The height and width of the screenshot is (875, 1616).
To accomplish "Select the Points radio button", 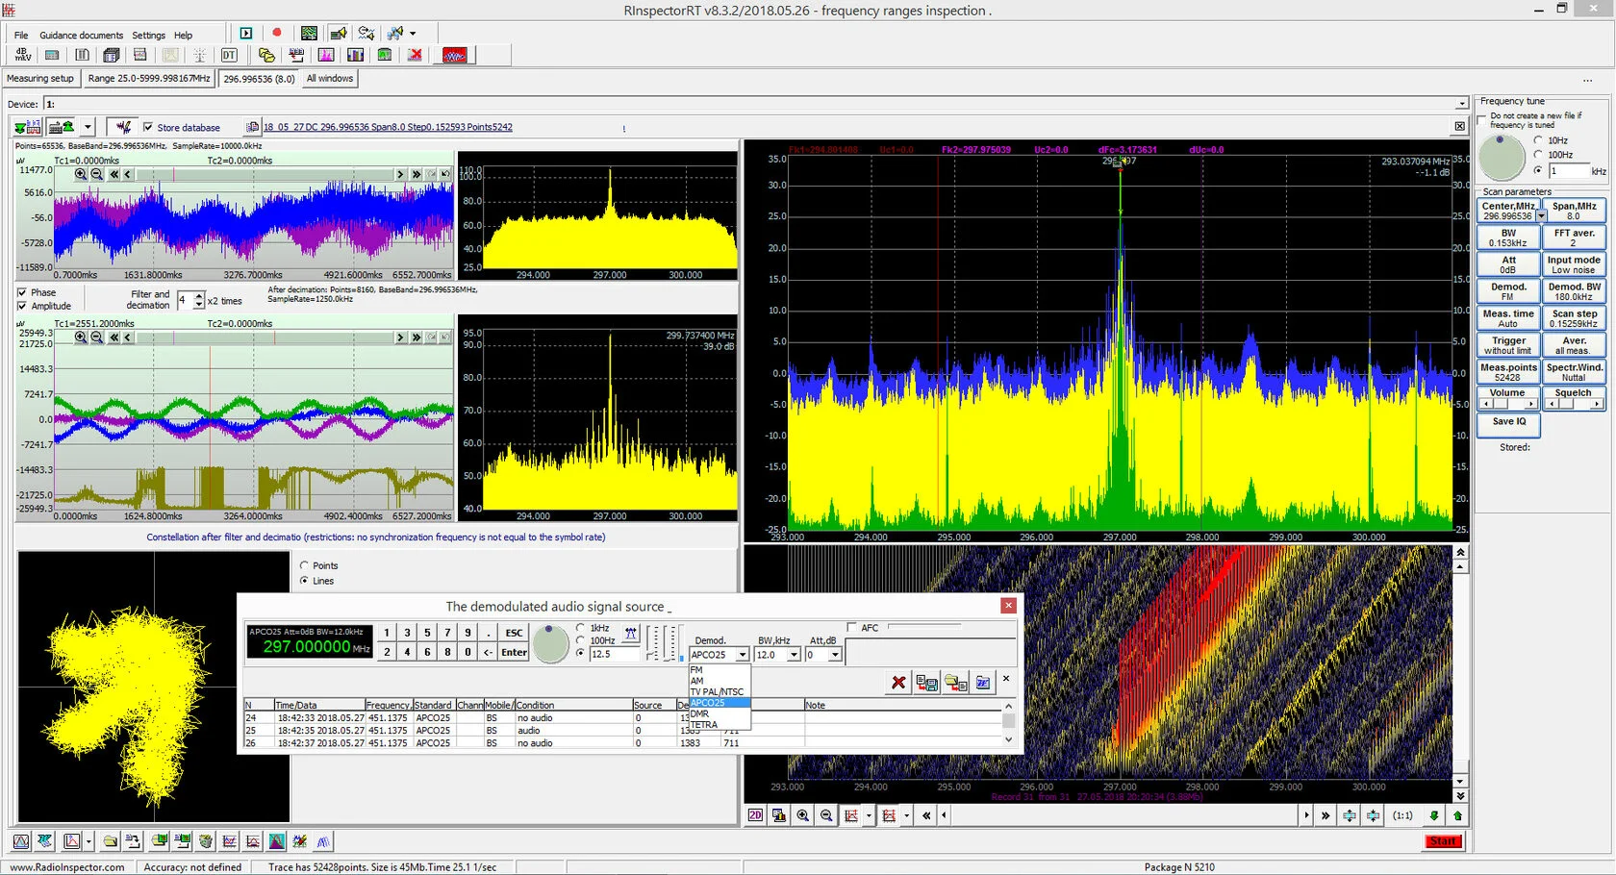I will (305, 565).
